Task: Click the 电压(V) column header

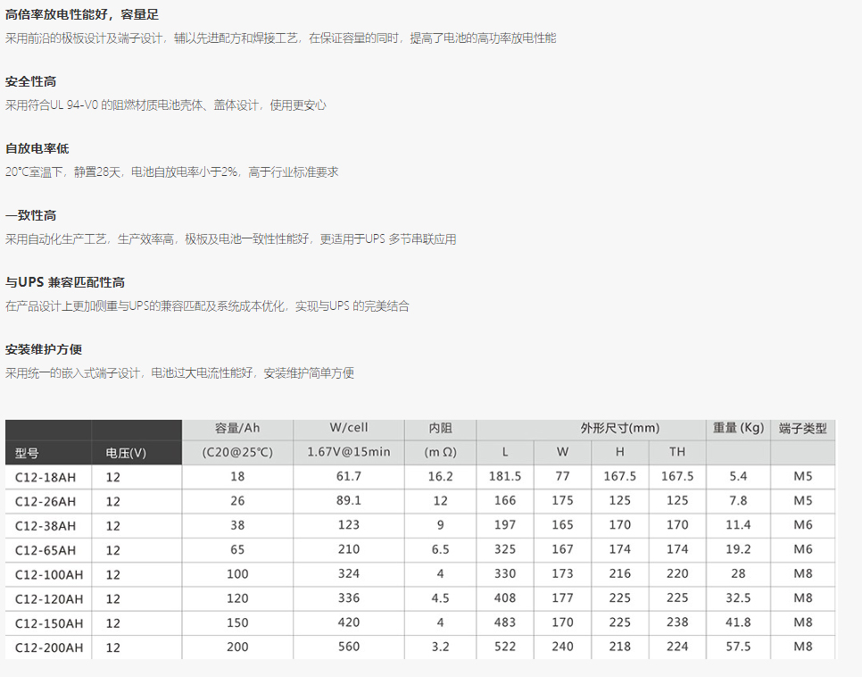Action: click(x=126, y=453)
